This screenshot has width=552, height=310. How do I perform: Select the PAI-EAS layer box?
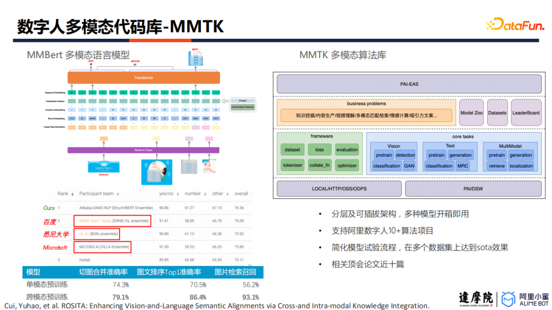click(x=409, y=84)
